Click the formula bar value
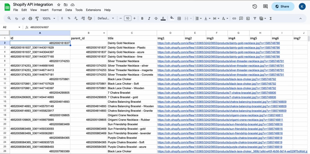This screenshot has width=310, height=154. (40, 27)
